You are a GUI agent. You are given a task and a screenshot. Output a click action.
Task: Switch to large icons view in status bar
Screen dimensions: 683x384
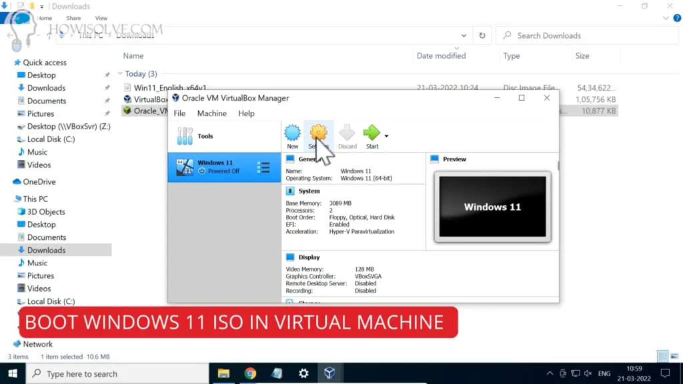tap(674, 356)
